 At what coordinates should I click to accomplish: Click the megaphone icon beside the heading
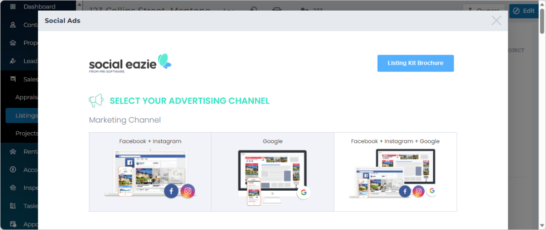(x=96, y=101)
